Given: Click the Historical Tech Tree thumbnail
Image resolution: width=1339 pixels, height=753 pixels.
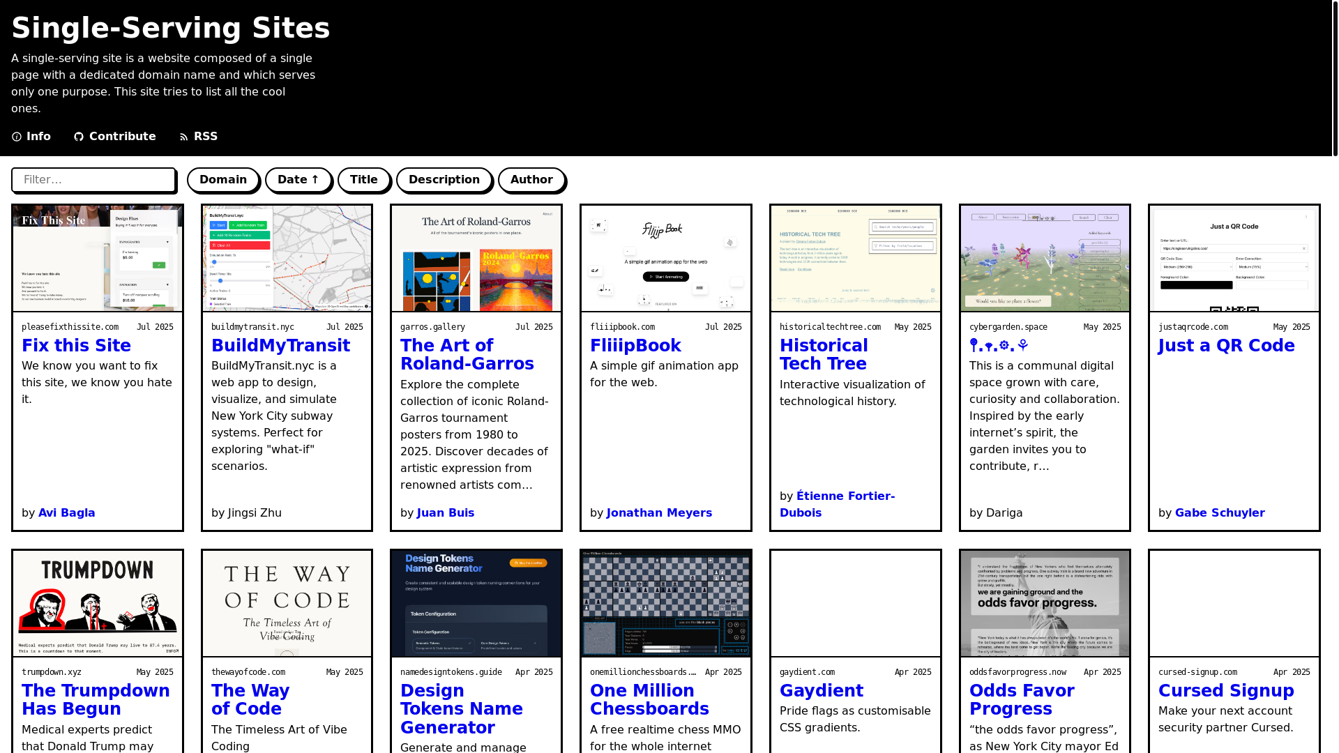Looking at the screenshot, I should pos(856,259).
